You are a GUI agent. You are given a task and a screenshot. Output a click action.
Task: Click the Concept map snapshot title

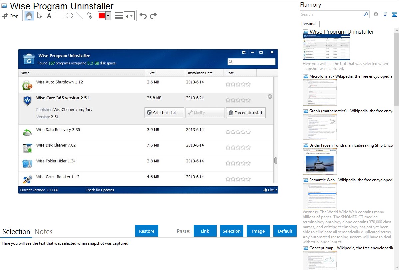tap(351, 248)
